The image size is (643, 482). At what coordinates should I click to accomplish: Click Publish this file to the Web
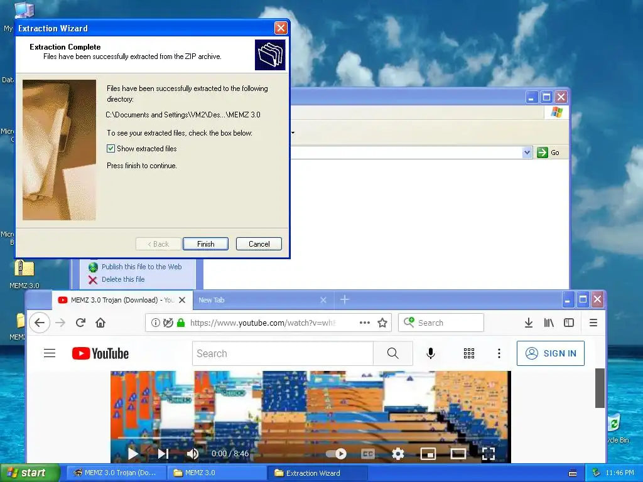pyautogui.click(x=141, y=267)
